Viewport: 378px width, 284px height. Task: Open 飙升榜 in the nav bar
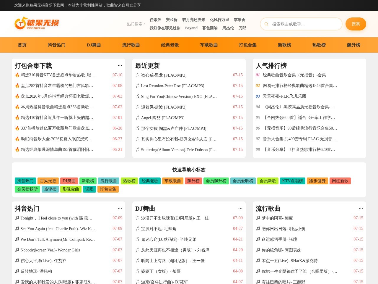point(353,45)
